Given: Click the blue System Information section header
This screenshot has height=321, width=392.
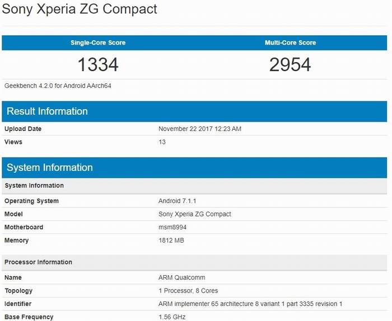Looking at the screenshot, I should coord(50,167).
